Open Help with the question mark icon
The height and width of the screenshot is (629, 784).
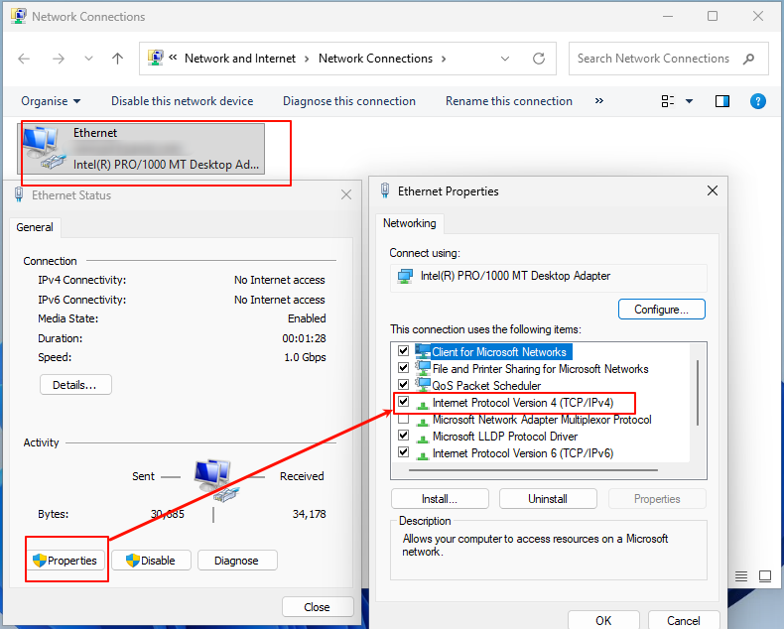[x=758, y=101]
